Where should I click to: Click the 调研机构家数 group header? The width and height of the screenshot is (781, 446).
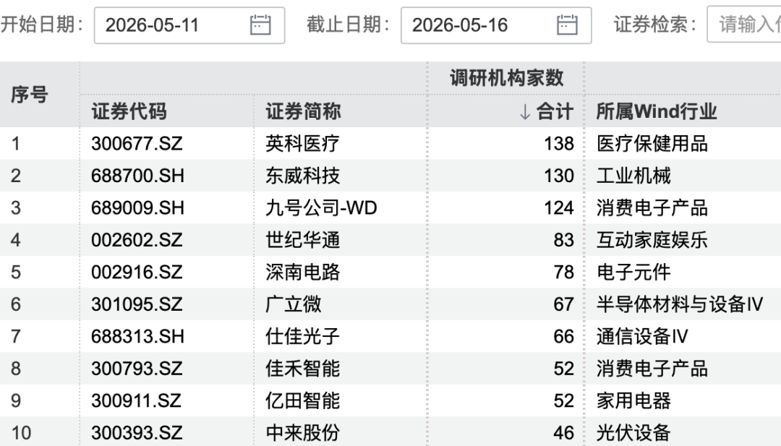(x=506, y=77)
